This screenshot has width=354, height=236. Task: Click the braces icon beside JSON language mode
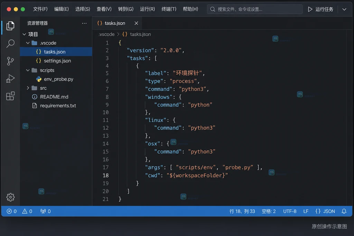pos(318,211)
